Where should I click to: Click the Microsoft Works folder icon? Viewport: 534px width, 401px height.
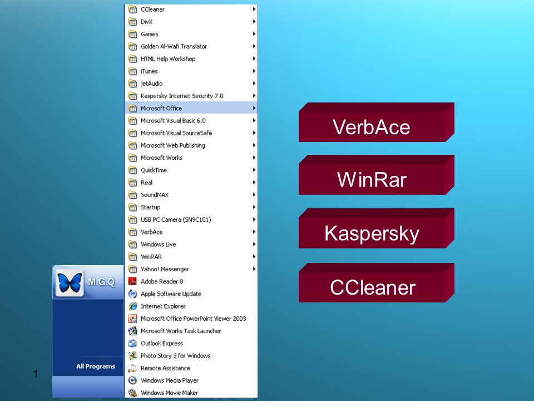132,158
